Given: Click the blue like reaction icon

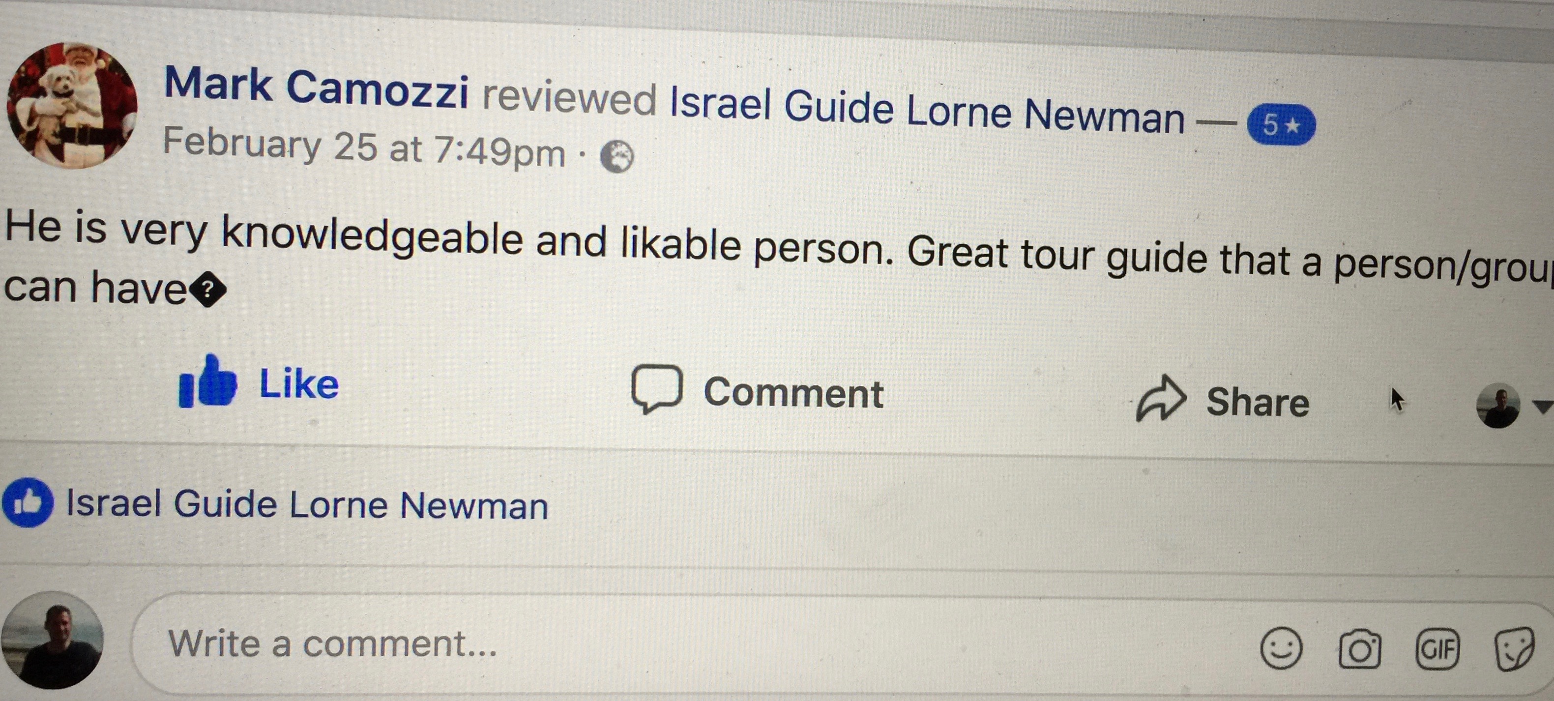Looking at the screenshot, I should click(x=28, y=502).
